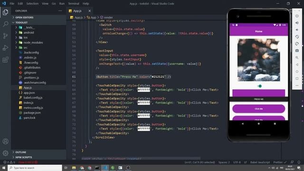Open yarn.lock in file tree

pos(29,118)
